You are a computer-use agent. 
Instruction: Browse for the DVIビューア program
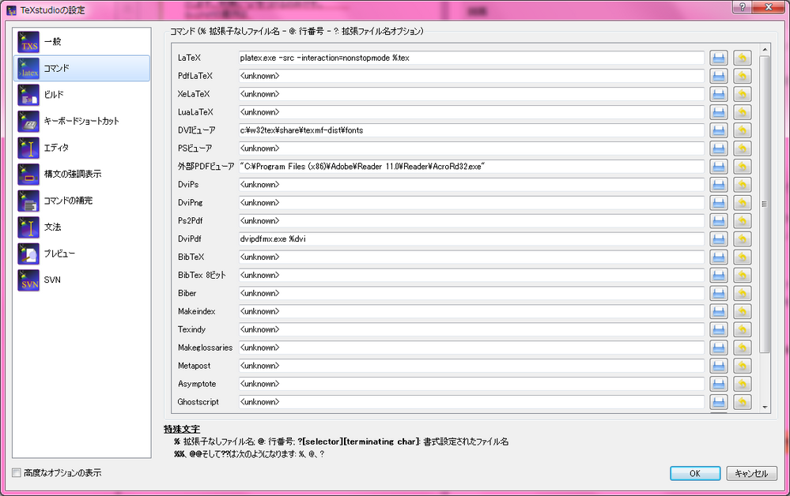click(719, 130)
